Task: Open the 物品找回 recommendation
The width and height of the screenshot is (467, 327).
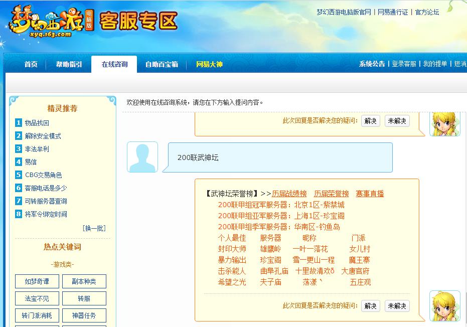Action: point(37,123)
